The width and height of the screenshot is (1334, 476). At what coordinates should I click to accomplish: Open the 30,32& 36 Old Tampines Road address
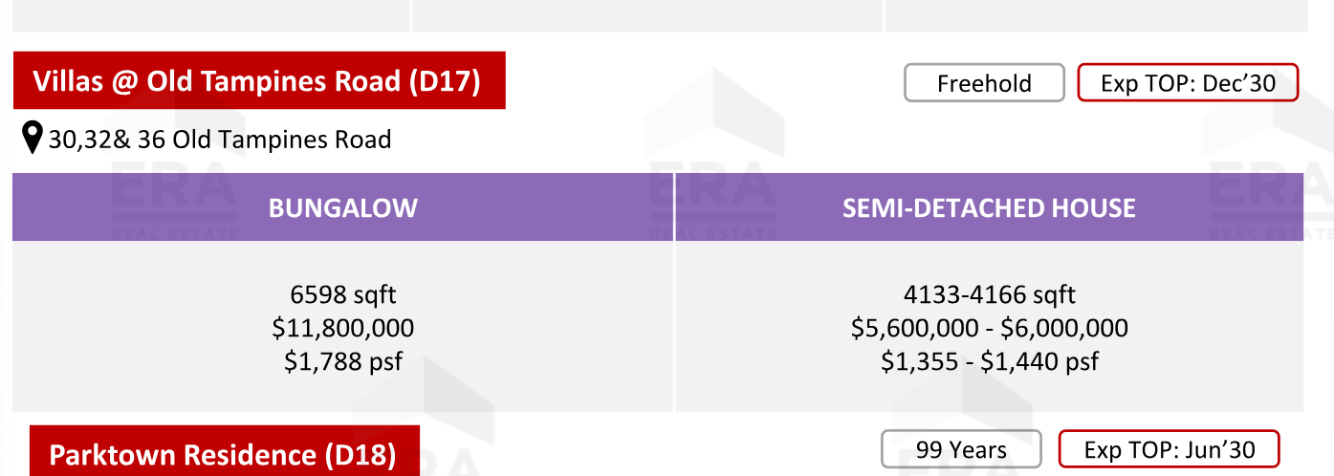click(x=220, y=140)
